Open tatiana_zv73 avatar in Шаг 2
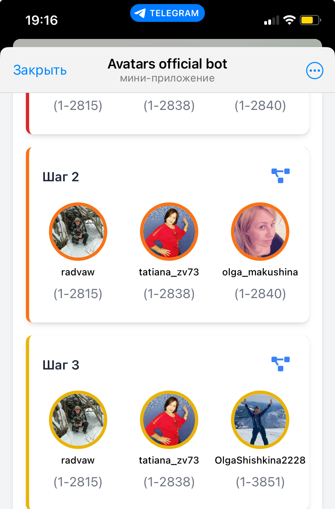335x509 pixels. coord(169,232)
